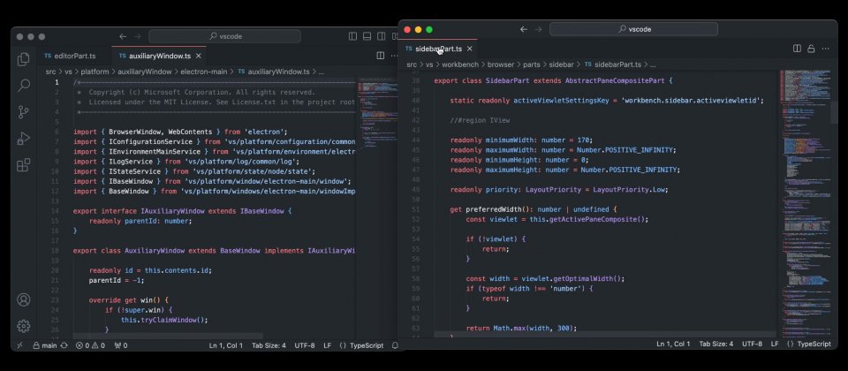Screen dimensions: 848x371
Task: Click 'activeViewletSettingsKey' on line 40
Action: (x=562, y=101)
